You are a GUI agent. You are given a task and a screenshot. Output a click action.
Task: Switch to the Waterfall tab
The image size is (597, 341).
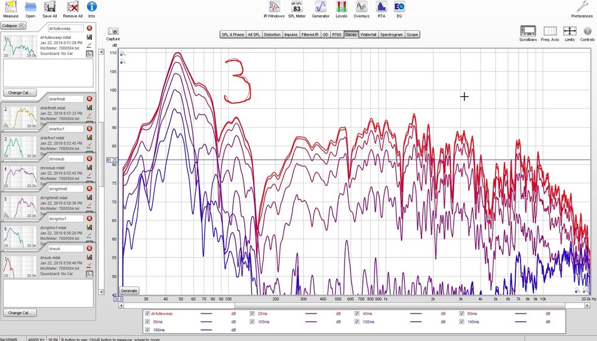coord(368,35)
